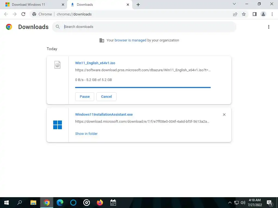The width and height of the screenshot is (278, 208).
Task: Open Firefox from the taskbar
Action: coord(100,203)
